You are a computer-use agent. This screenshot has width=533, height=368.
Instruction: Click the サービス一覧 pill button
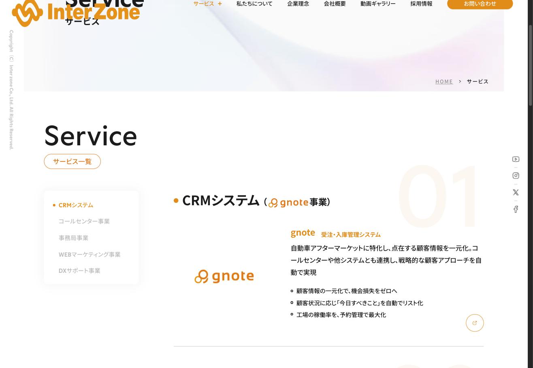(x=72, y=161)
